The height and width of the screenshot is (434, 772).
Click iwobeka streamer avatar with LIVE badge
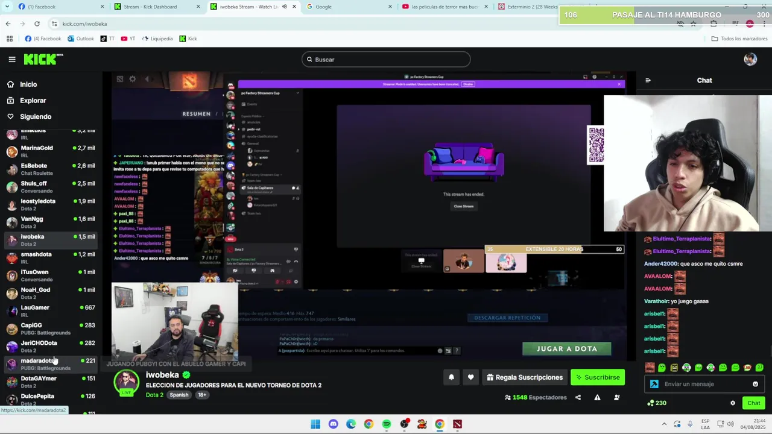pyautogui.click(x=126, y=383)
